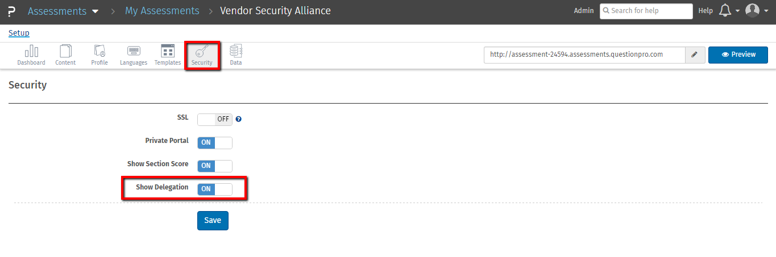The image size is (776, 257).
Task: Open the Dashboard icon in toolbar
Action: [x=31, y=52]
